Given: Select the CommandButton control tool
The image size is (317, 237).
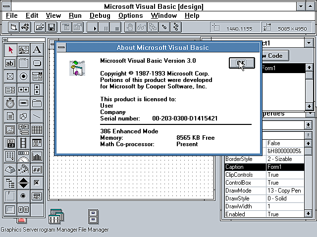Looking at the screenshot, I should click(37, 63).
